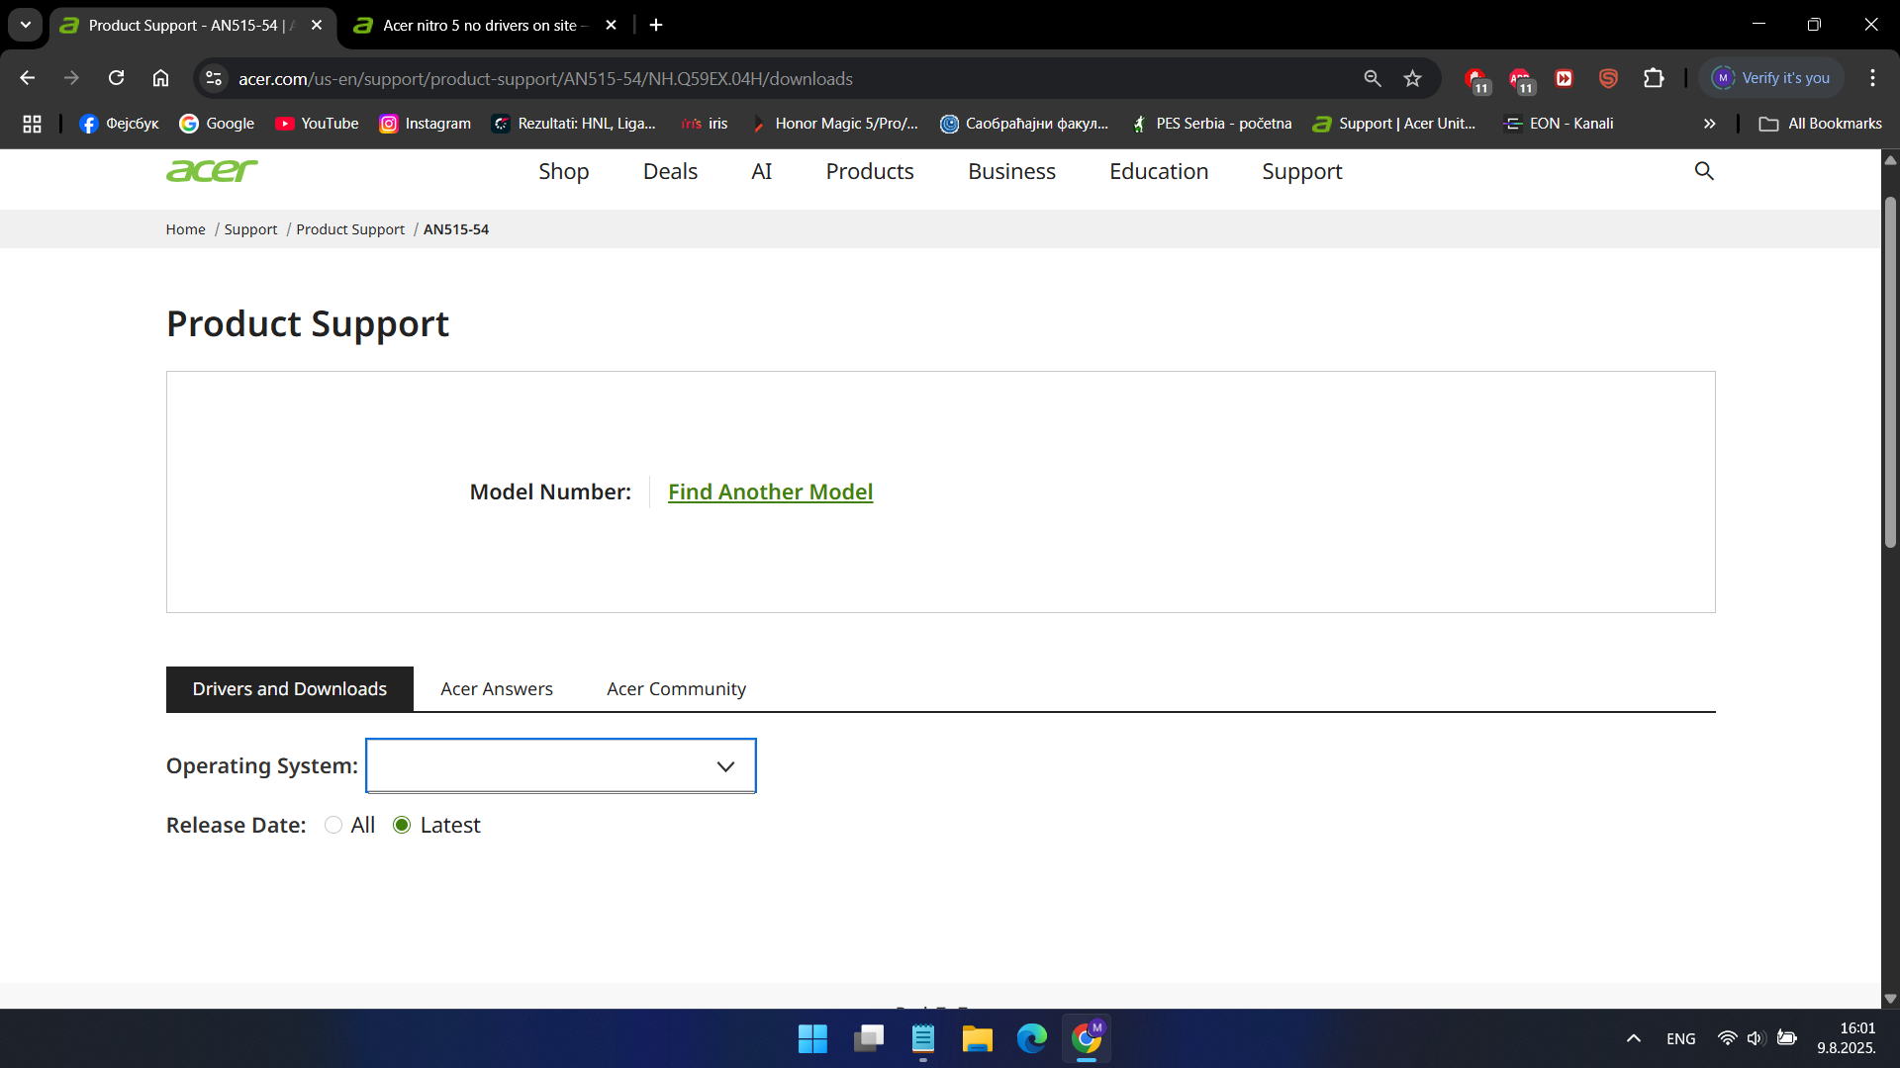The width and height of the screenshot is (1900, 1068).
Task: Click Verify it's you profile button
Action: click(x=1771, y=78)
